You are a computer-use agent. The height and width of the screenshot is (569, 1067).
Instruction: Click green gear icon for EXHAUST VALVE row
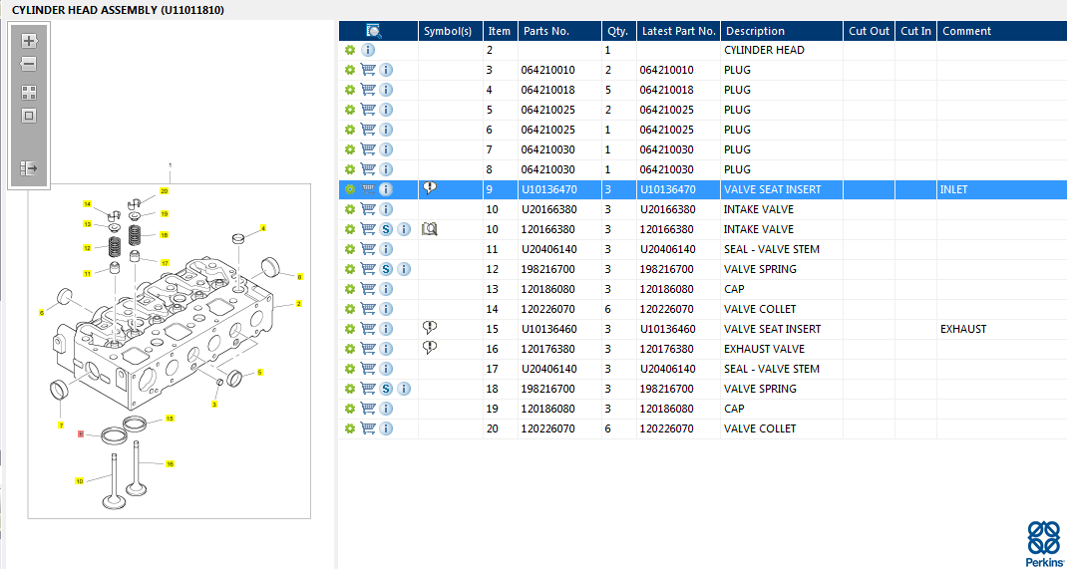click(350, 349)
